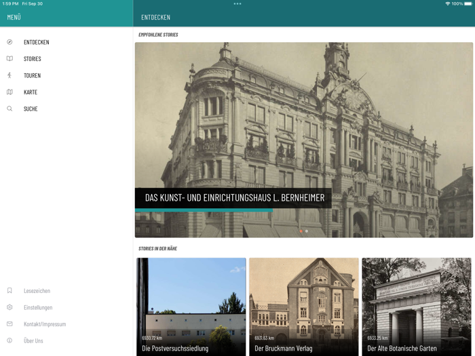Click the open book icon beside Stories
The height and width of the screenshot is (356, 475).
(x=9, y=58)
